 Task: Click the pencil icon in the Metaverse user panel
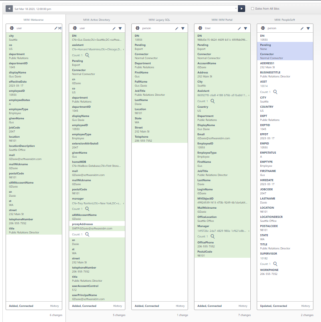coord(55,28)
